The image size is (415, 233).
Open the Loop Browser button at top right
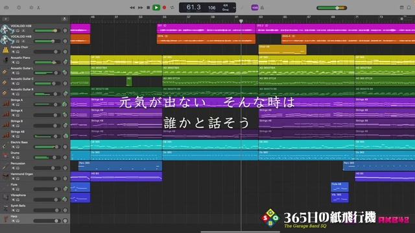(x=409, y=8)
